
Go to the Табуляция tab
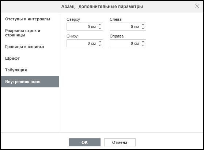pyautogui.click(x=30, y=70)
